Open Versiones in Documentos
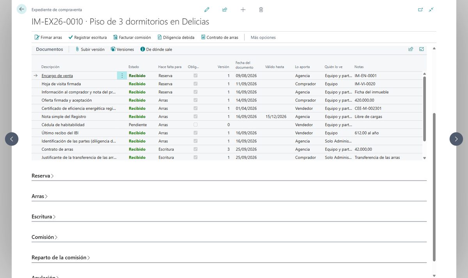 point(122,49)
